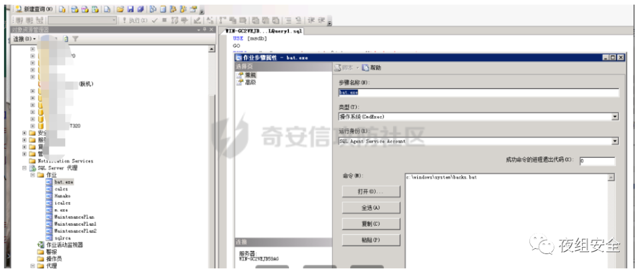The width and height of the screenshot is (641, 273).
Task: Click the 帮助 button in the dialog
Action: point(372,68)
